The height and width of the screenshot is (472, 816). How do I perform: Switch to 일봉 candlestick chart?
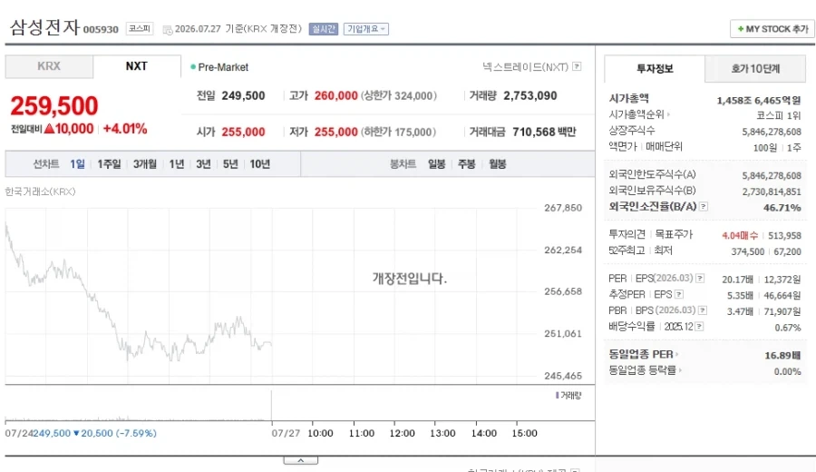click(437, 164)
